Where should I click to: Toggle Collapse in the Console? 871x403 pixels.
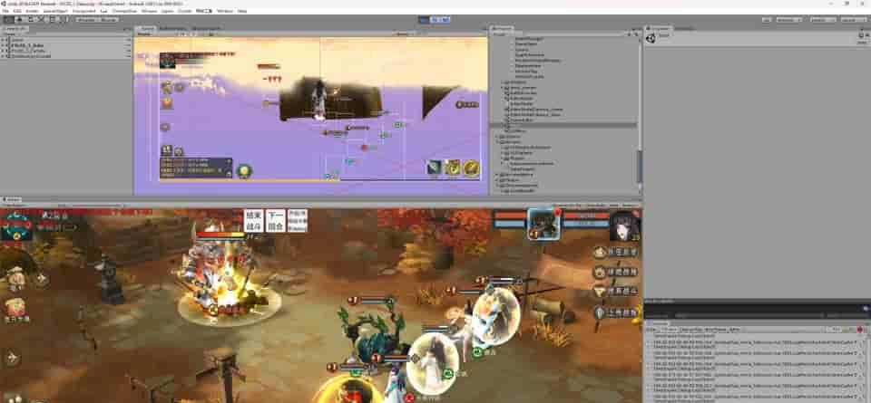coord(670,330)
